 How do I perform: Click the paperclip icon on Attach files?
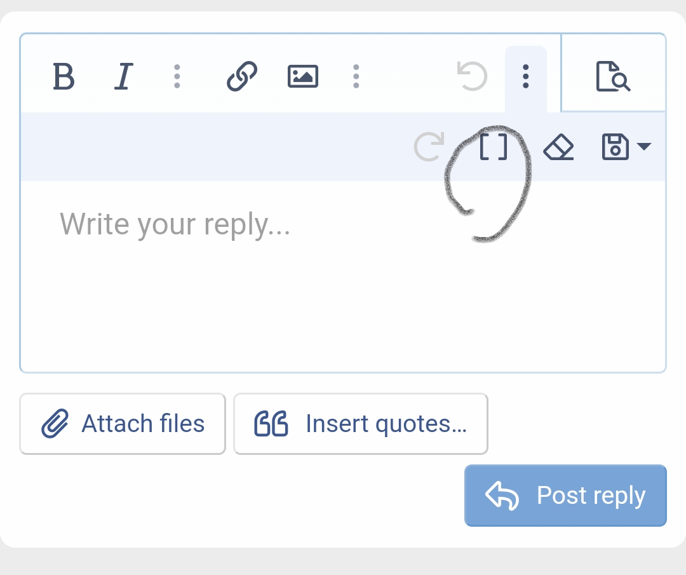(55, 423)
